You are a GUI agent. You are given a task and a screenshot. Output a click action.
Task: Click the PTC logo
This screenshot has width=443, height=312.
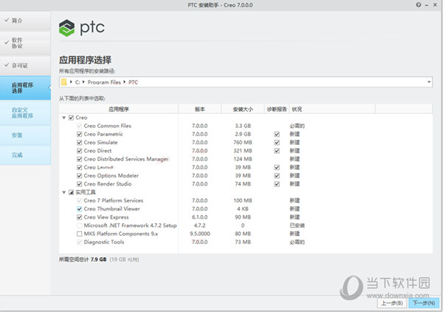coord(82,27)
